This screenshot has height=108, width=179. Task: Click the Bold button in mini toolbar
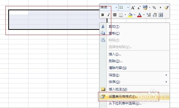(x=102, y=15)
